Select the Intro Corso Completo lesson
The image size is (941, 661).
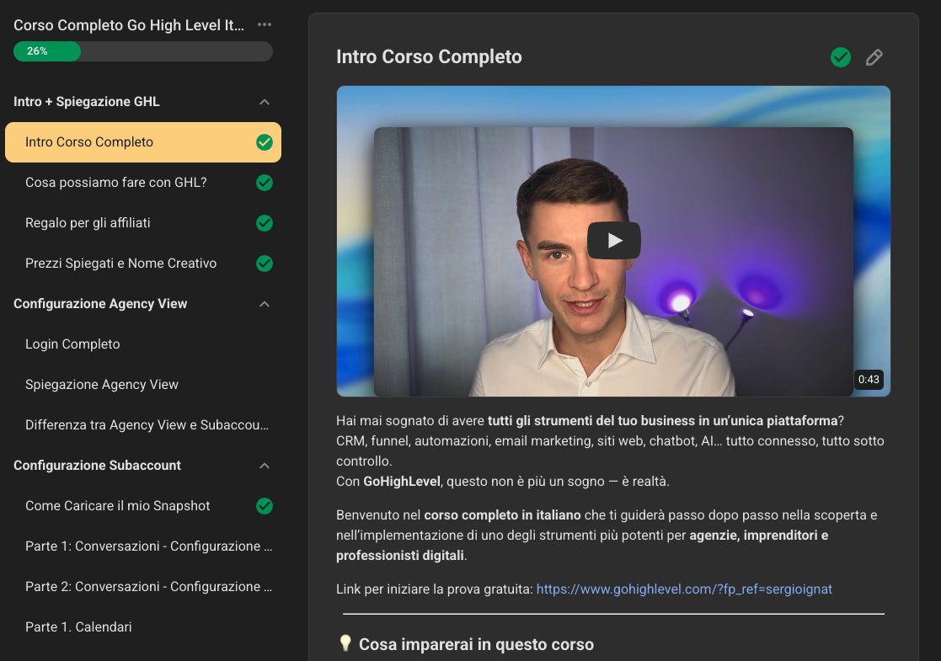143,142
